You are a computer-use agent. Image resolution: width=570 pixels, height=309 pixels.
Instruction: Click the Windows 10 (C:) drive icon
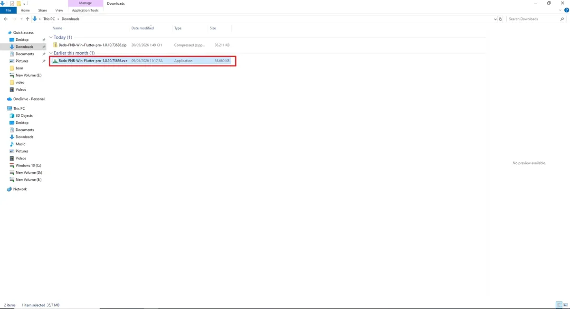tap(12, 165)
